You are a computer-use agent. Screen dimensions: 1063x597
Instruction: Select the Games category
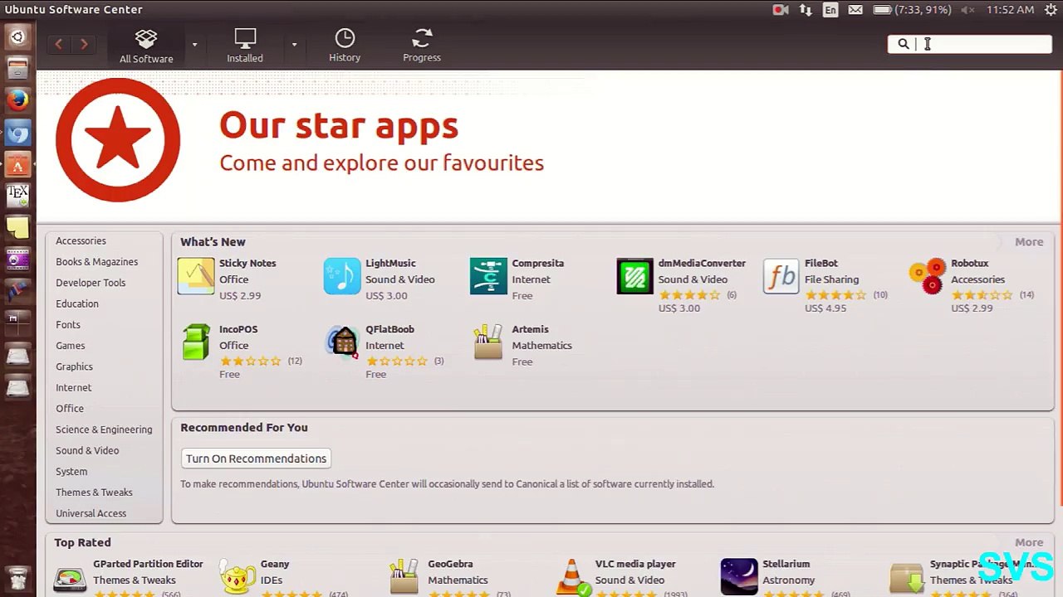pos(71,346)
